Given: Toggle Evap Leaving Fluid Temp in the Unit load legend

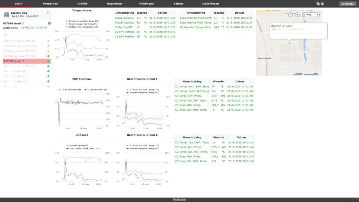Looking at the screenshot, I should (x=82, y=148).
